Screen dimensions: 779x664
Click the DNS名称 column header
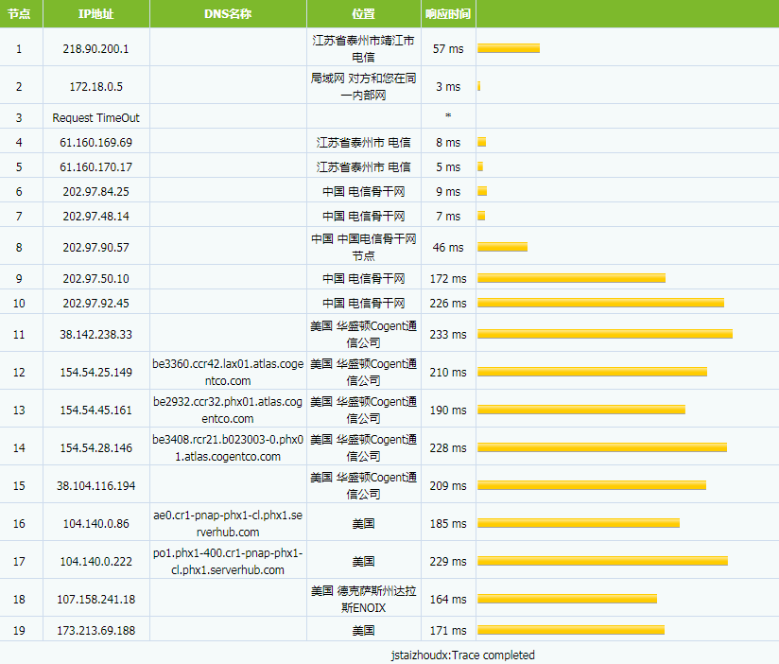tap(228, 14)
